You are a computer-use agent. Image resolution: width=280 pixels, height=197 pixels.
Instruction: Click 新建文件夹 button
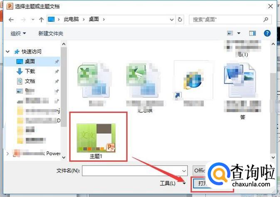[51, 33]
